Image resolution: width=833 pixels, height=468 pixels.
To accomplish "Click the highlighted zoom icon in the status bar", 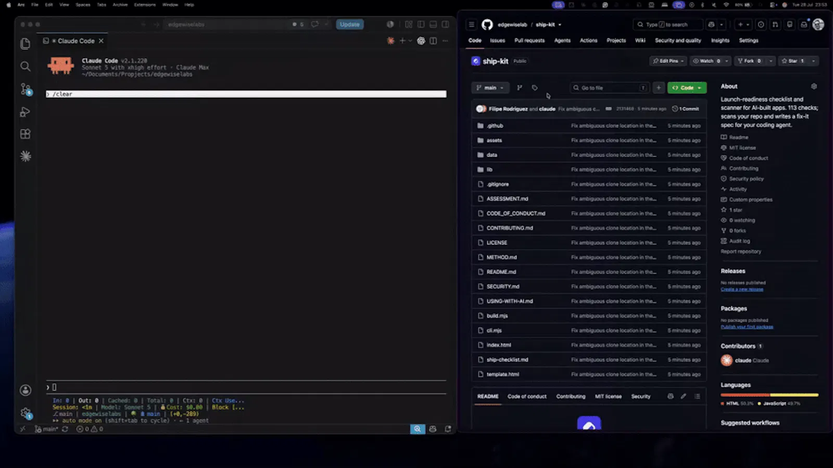I will [418, 429].
